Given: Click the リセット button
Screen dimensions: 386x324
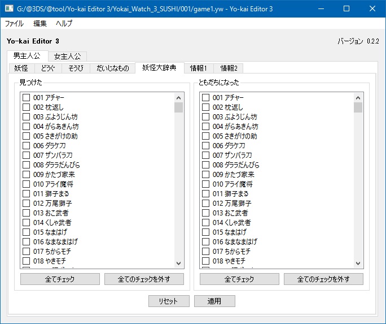Looking at the screenshot, I should pos(169,301).
